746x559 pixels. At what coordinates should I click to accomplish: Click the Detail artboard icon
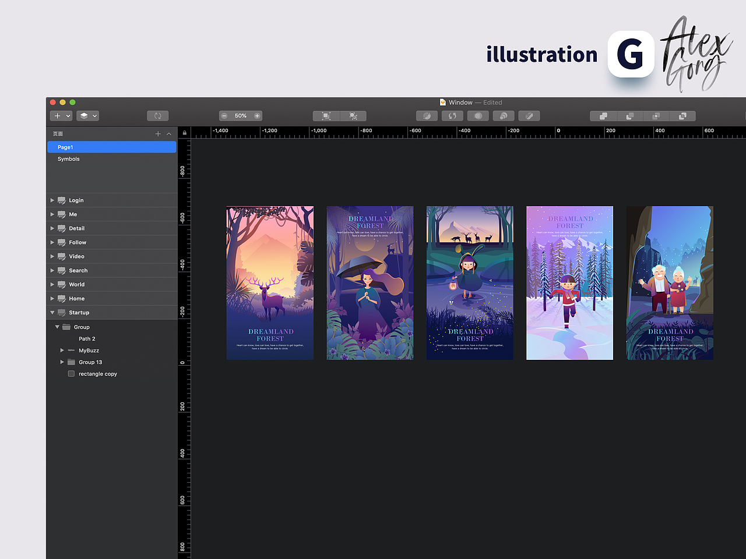click(61, 228)
